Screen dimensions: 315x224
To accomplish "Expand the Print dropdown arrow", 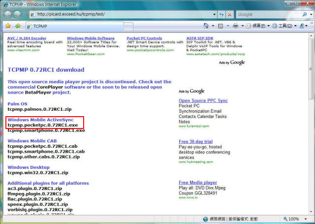I will 243,26.
